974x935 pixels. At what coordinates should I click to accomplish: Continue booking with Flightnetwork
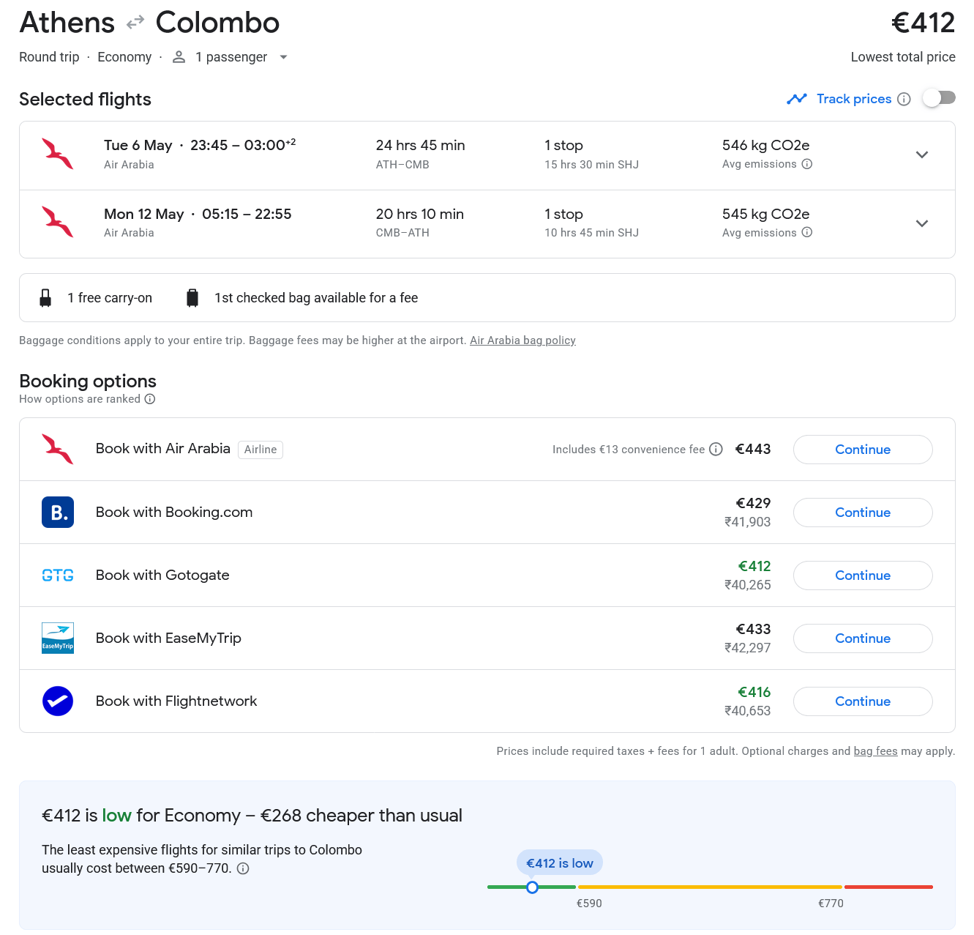tap(863, 701)
